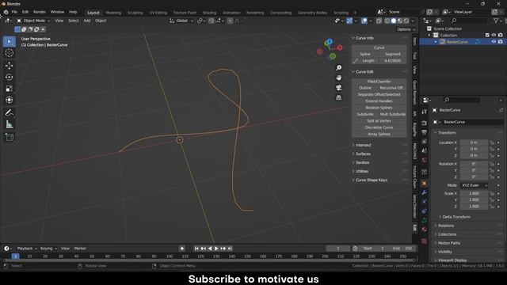Click the Fillet/Chamfer button

pos(379,82)
